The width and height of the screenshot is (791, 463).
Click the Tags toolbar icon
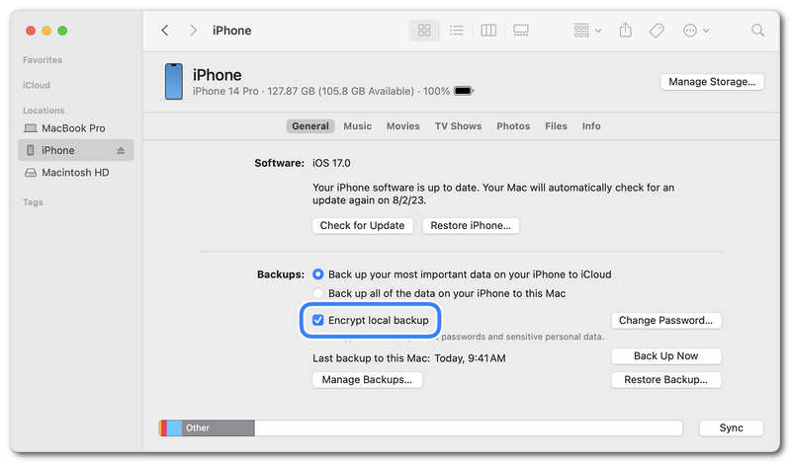pyautogui.click(x=657, y=31)
